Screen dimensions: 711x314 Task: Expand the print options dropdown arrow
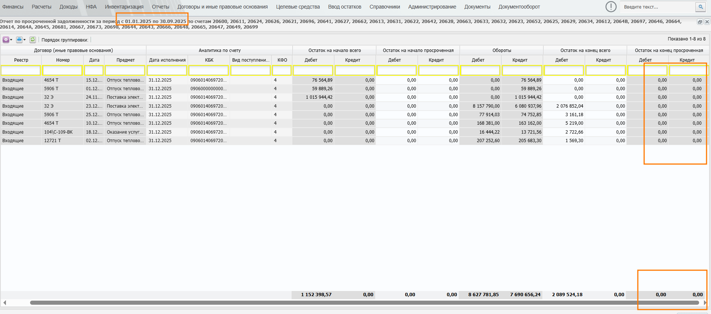coord(25,40)
